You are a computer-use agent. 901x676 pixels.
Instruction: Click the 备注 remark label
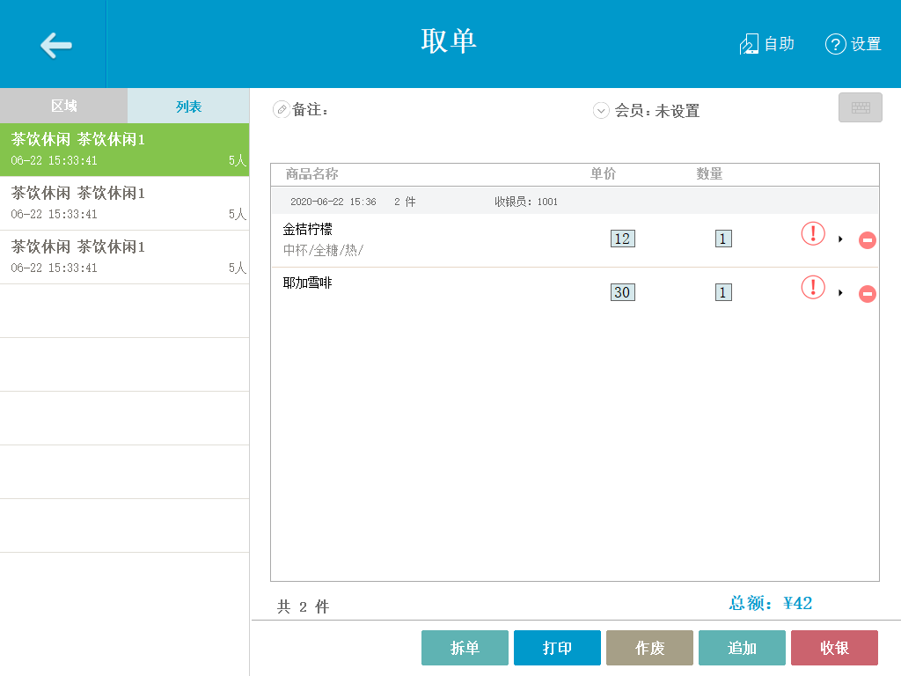(310, 109)
